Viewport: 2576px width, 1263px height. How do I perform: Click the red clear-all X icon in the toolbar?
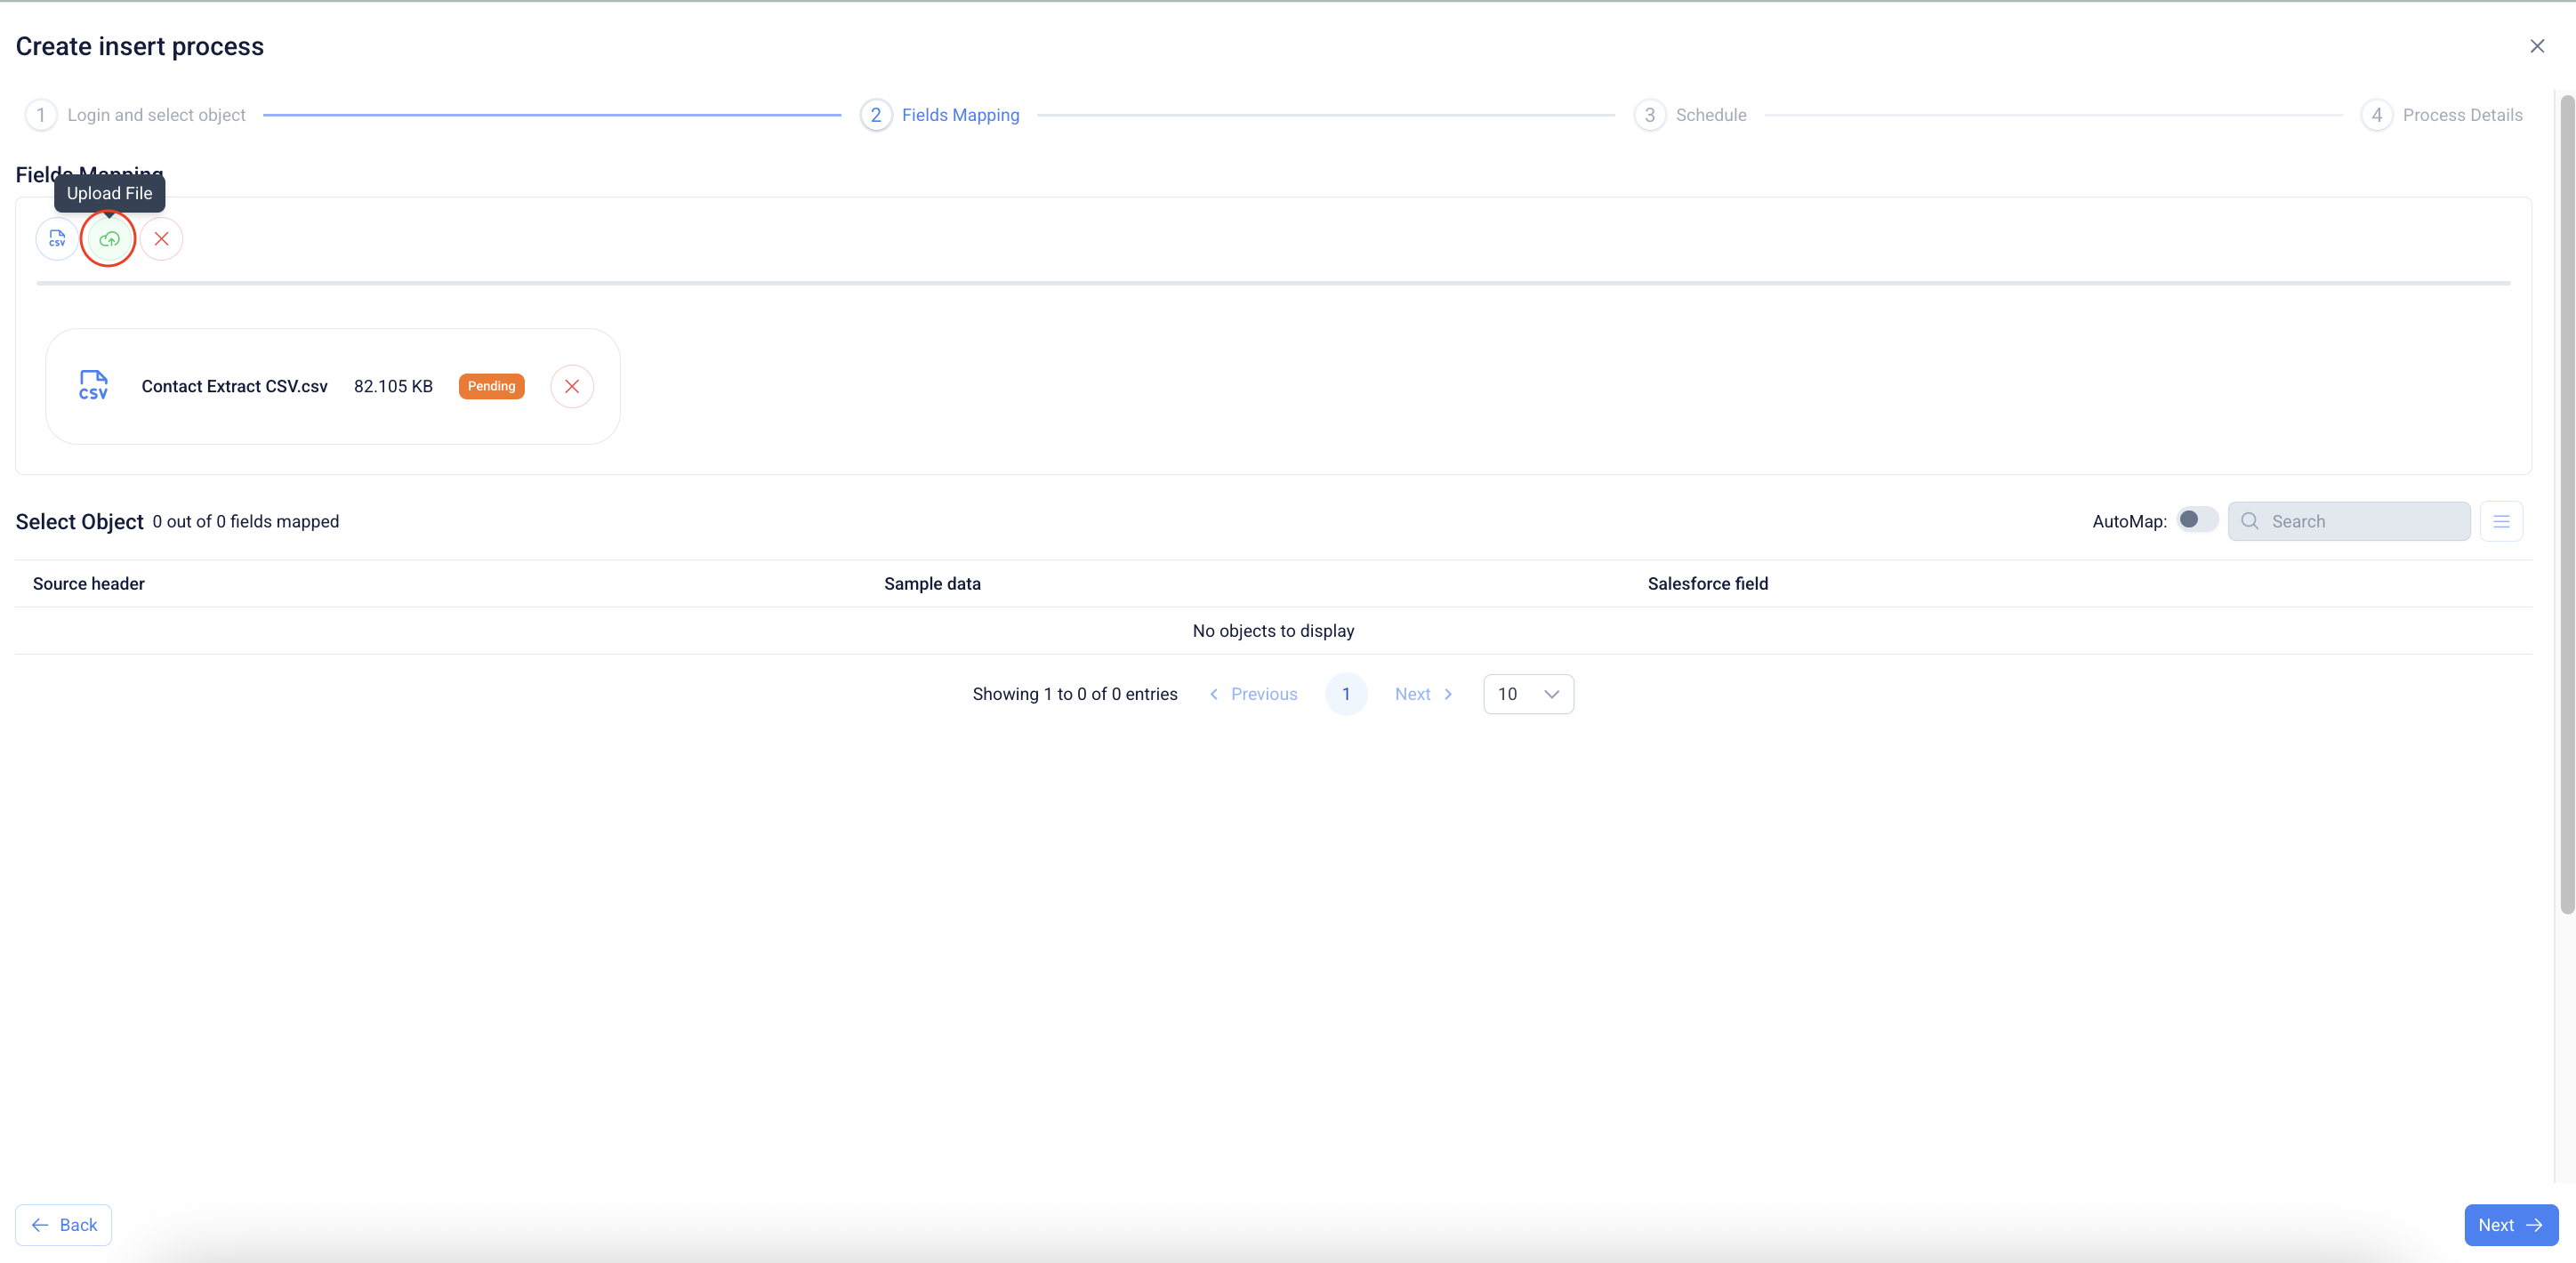[x=161, y=239]
